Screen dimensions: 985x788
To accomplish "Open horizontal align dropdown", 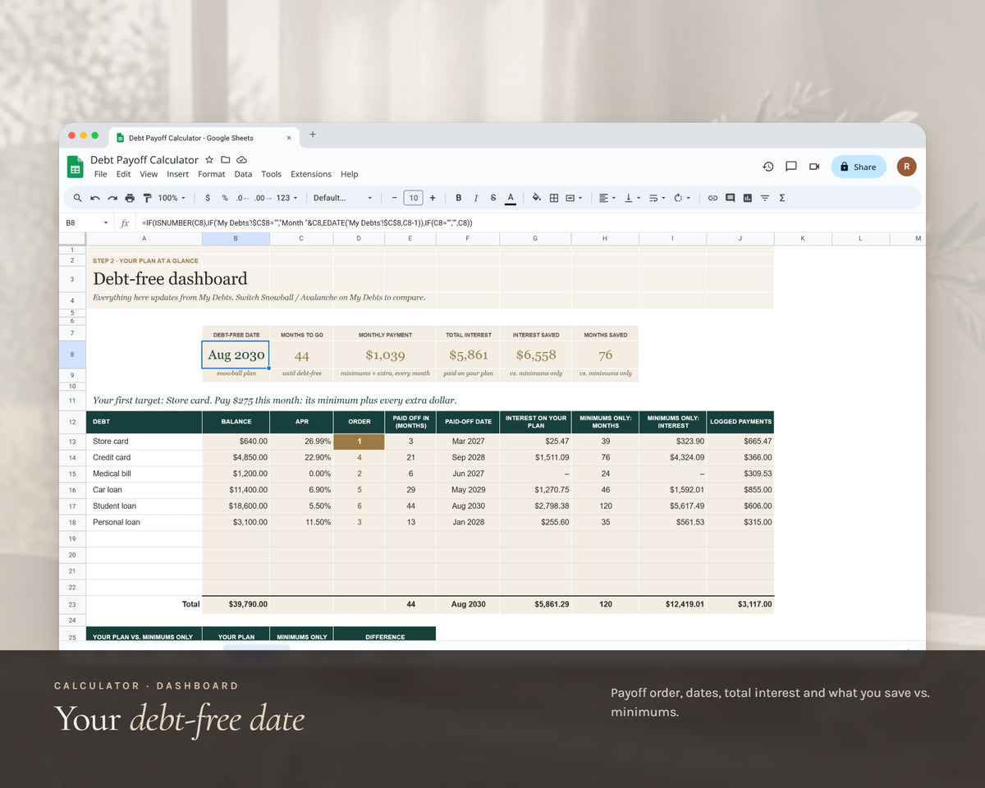I will (x=607, y=198).
